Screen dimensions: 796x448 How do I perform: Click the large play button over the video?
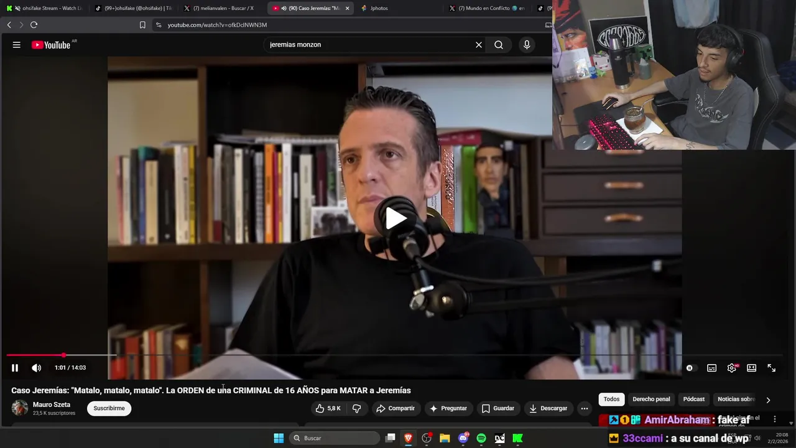(396, 218)
